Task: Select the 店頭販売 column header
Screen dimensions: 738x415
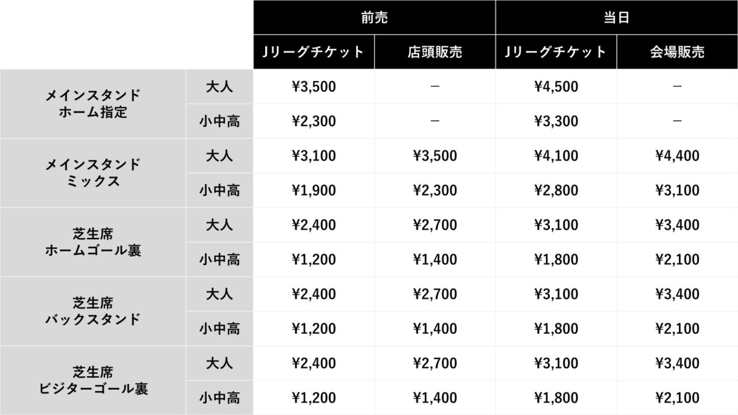Action: 434,52
